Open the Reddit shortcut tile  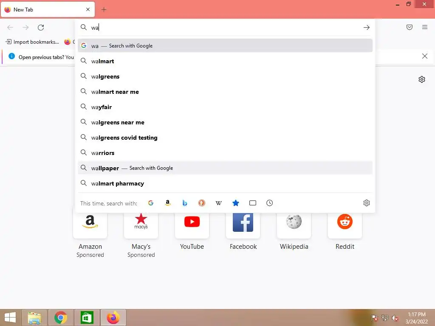pyautogui.click(x=345, y=226)
